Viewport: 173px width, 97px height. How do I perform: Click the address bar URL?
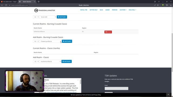pyautogui.click(x=19, y=5)
